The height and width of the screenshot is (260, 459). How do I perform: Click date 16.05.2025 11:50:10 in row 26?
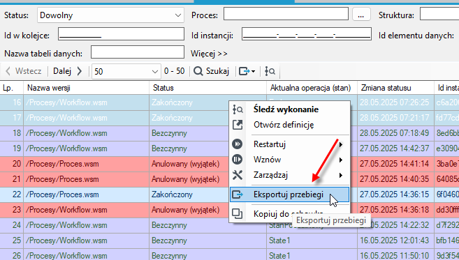pyautogui.click(x=394, y=256)
